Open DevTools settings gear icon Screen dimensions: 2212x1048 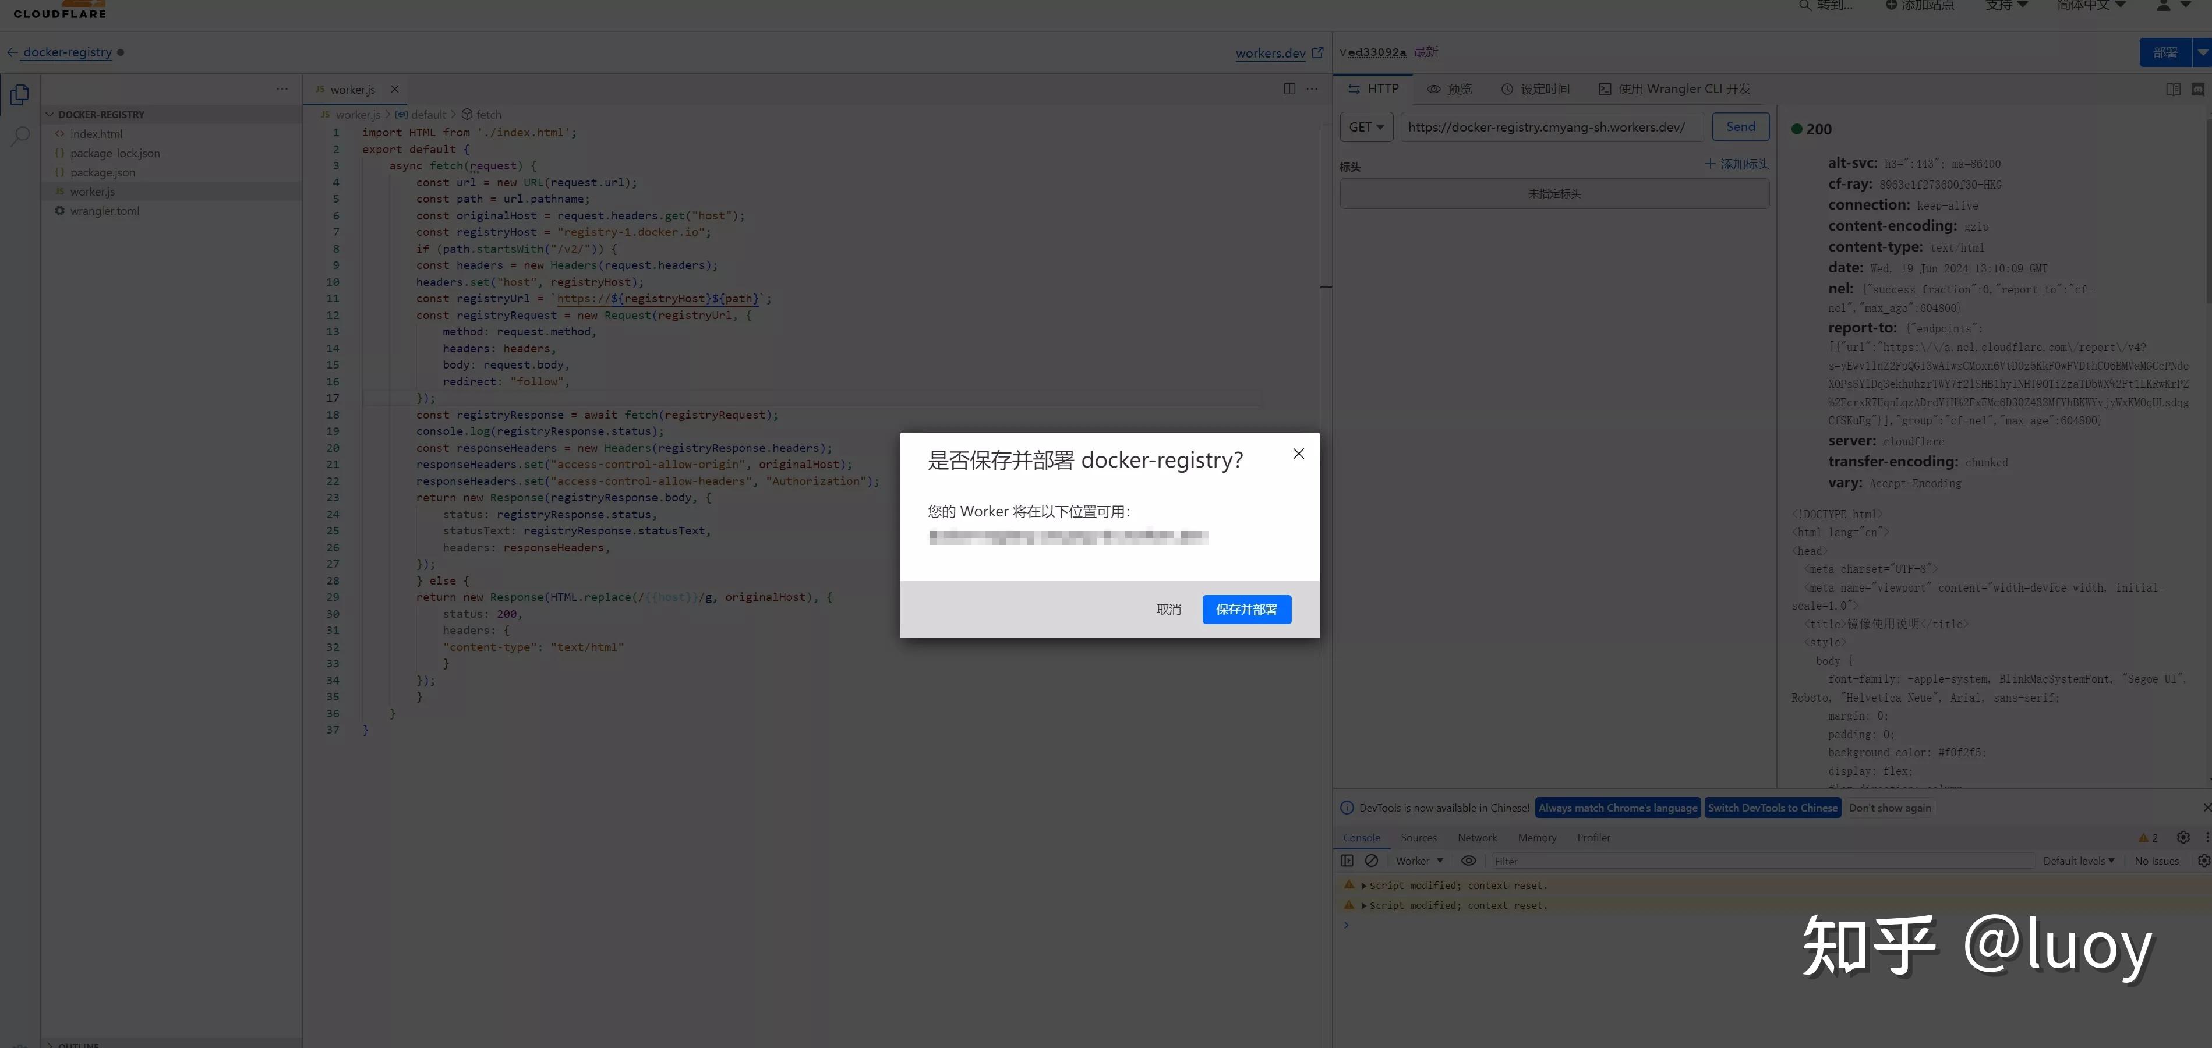tap(2183, 838)
